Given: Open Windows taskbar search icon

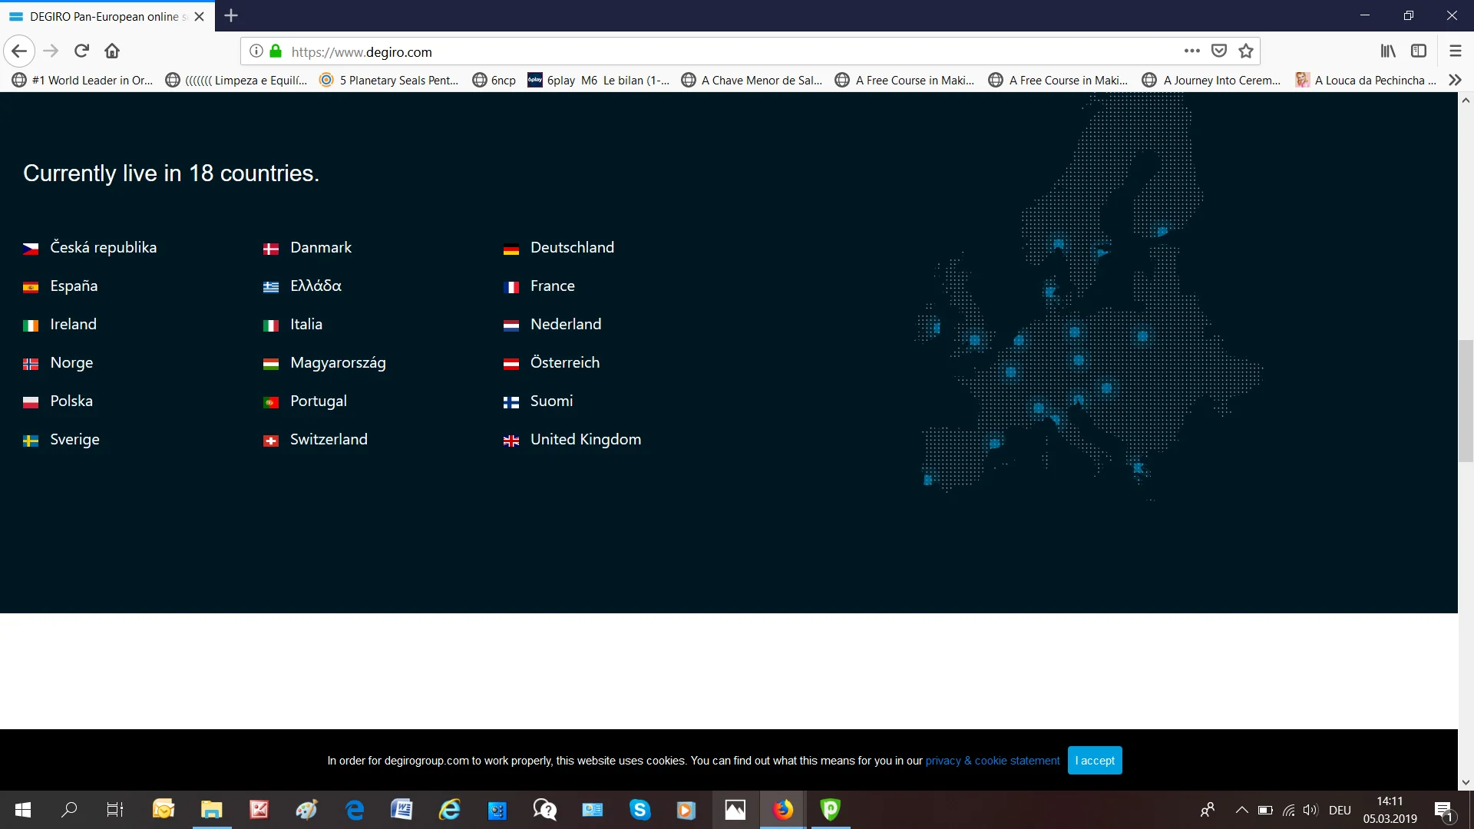Looking at the screenshot, I should (69, 810).
